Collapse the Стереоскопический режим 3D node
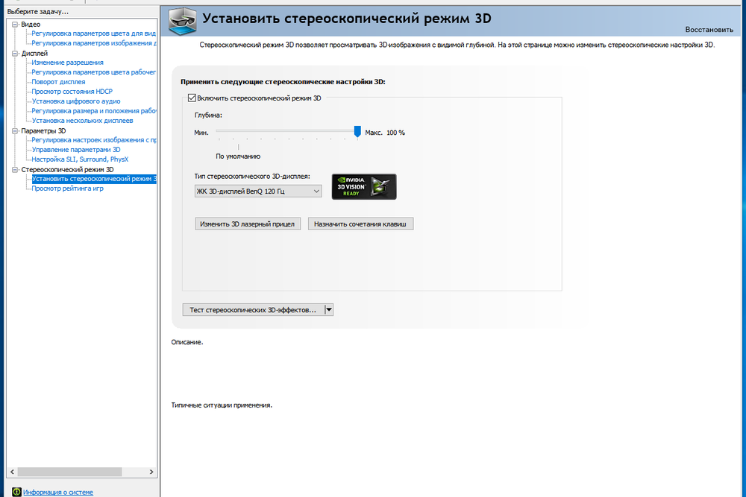746x497 pixels. pyautogui.click(x=15, y=170)
